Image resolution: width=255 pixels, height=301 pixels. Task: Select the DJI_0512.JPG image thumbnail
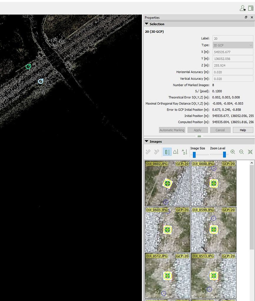pos(167,276)
